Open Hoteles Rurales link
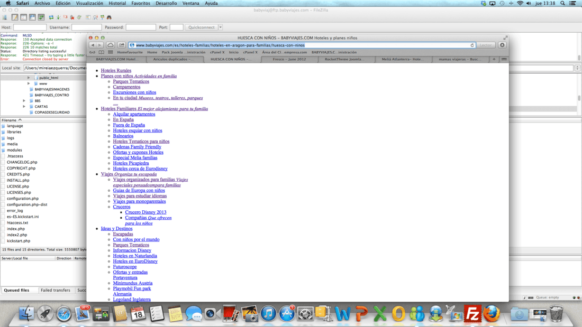This screenshot has height=327, width=582. (116, 70)
